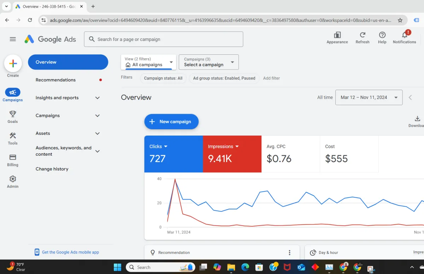The height and width of the screenshot is (274, 424).
Task: Open the View All campaigns dropdown
Action: [148, 62]
